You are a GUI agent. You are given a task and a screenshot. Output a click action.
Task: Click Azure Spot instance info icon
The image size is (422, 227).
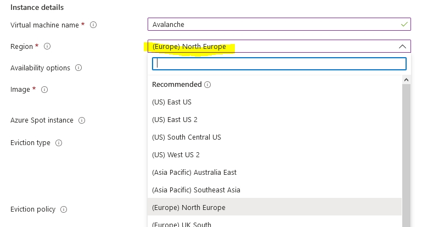(82, 120)
